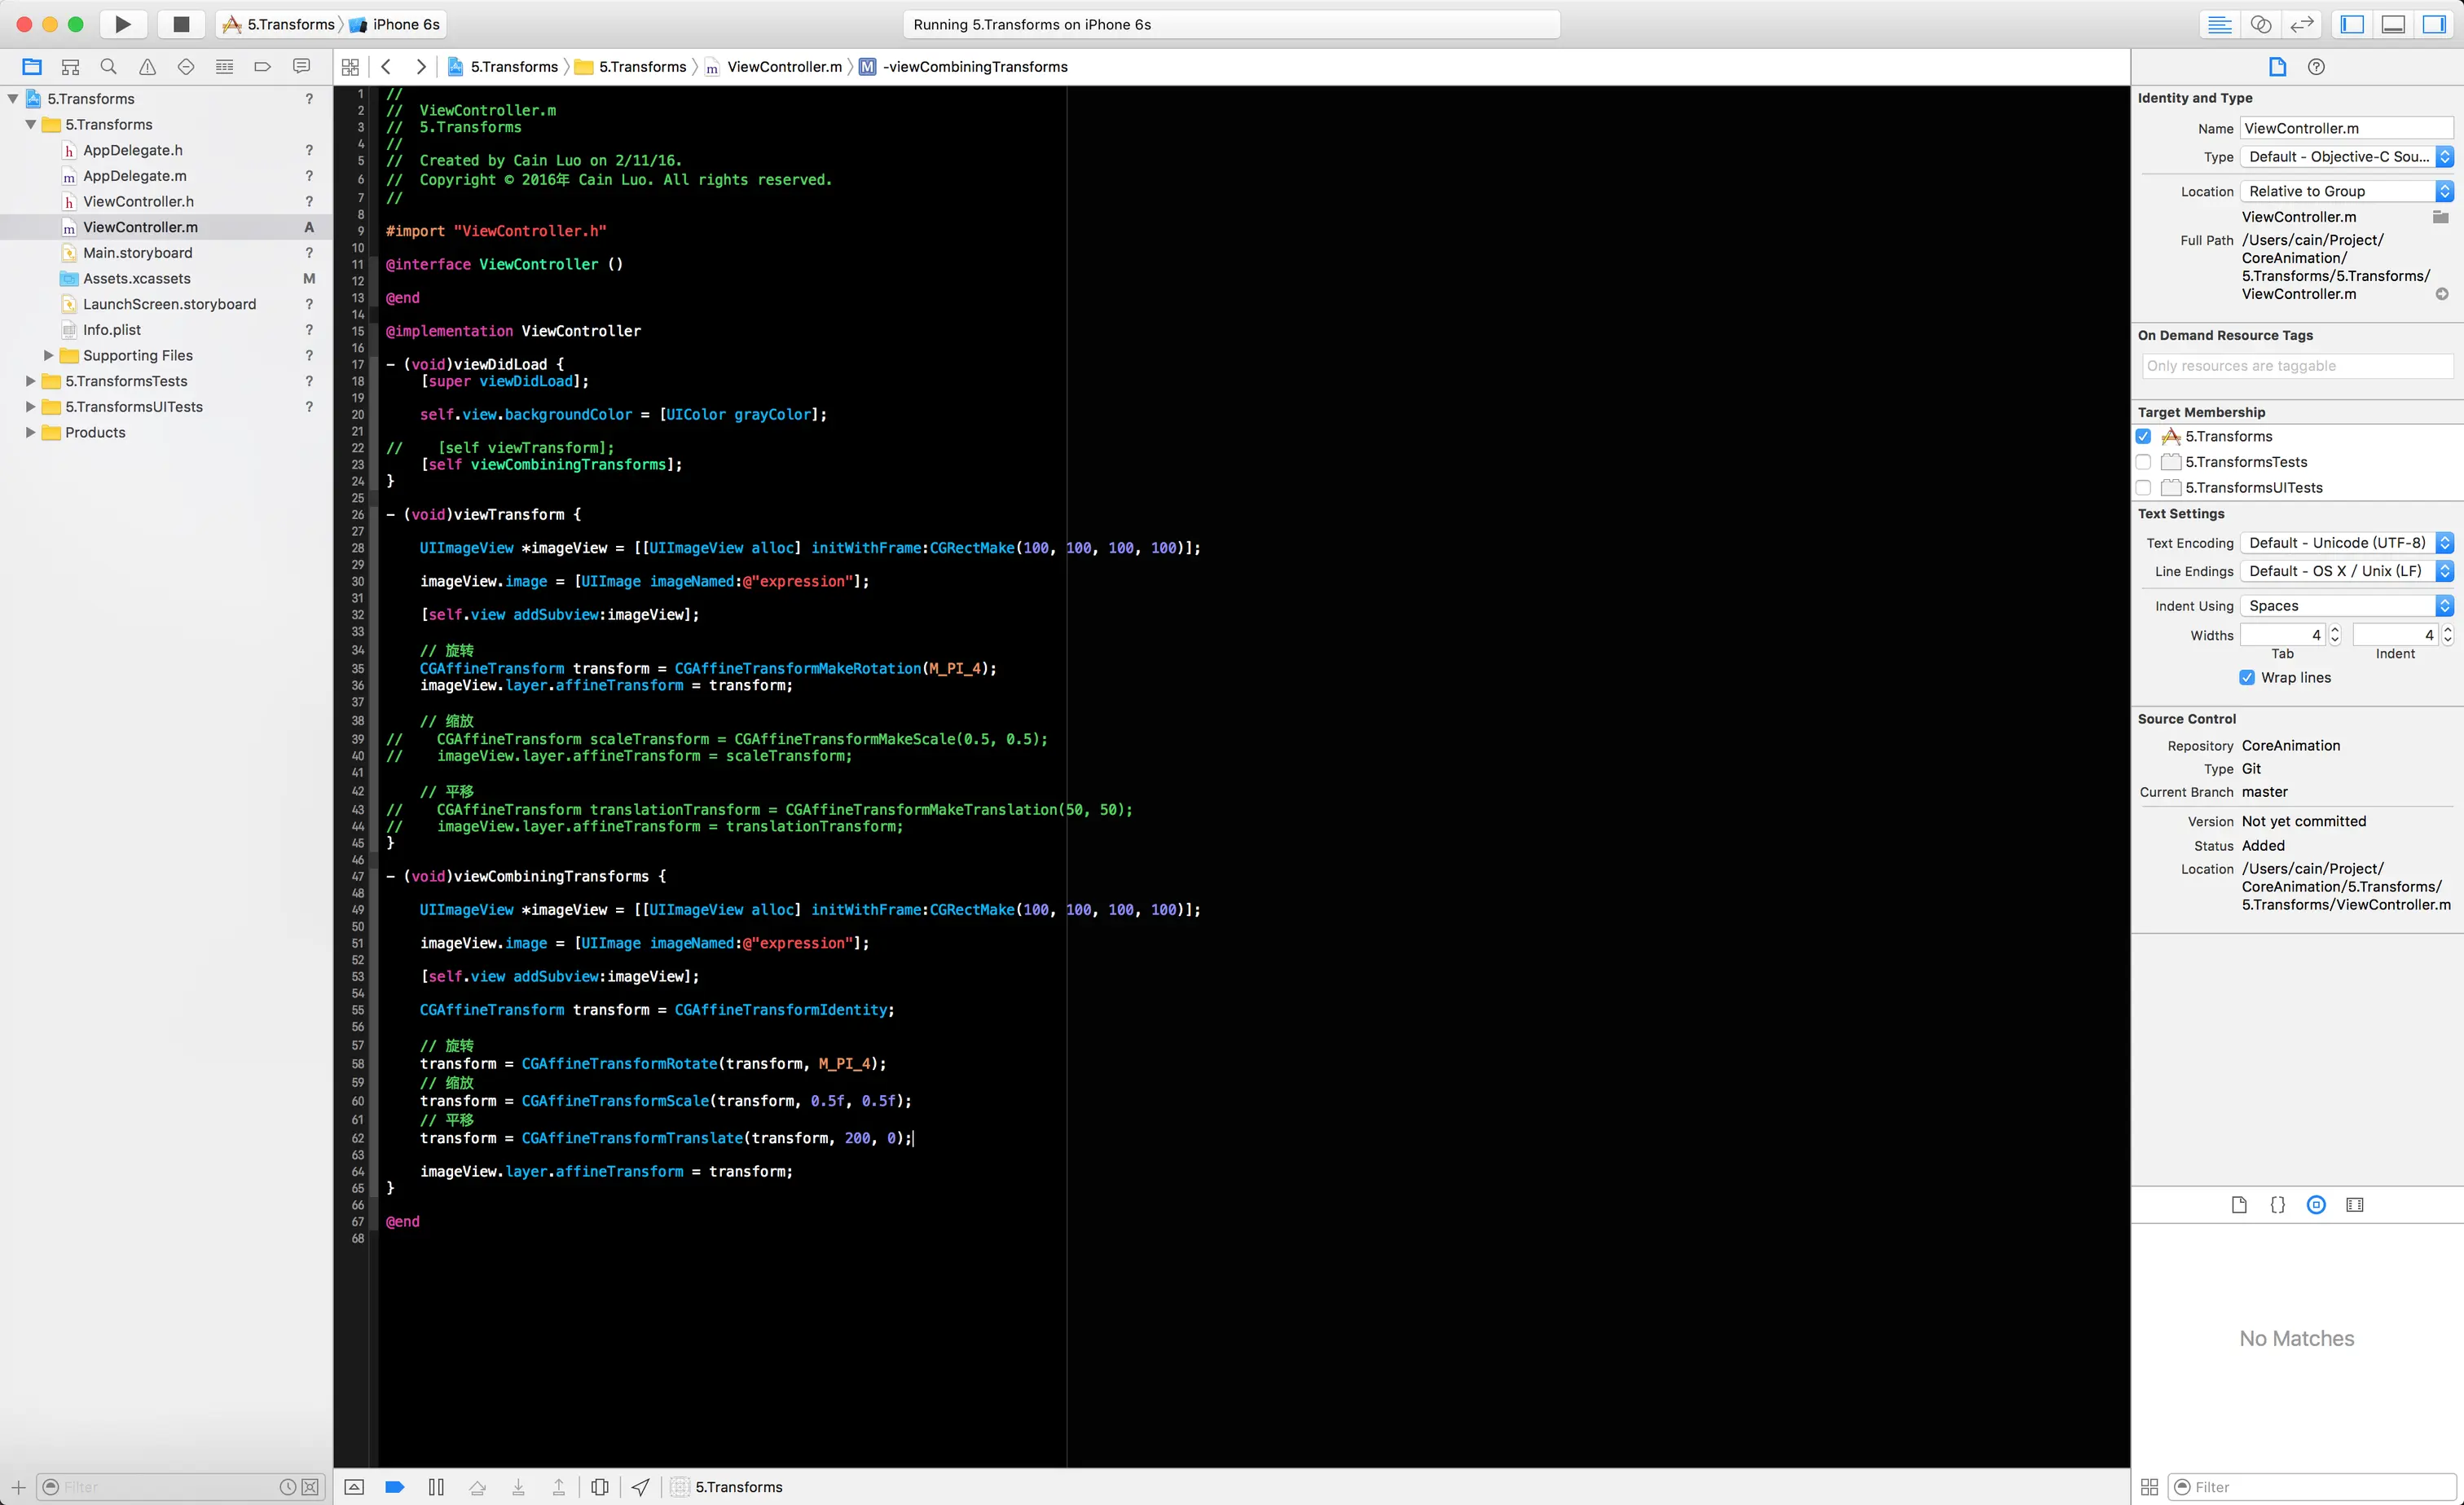Open the Issue navigator warning icon

point(147,67)
